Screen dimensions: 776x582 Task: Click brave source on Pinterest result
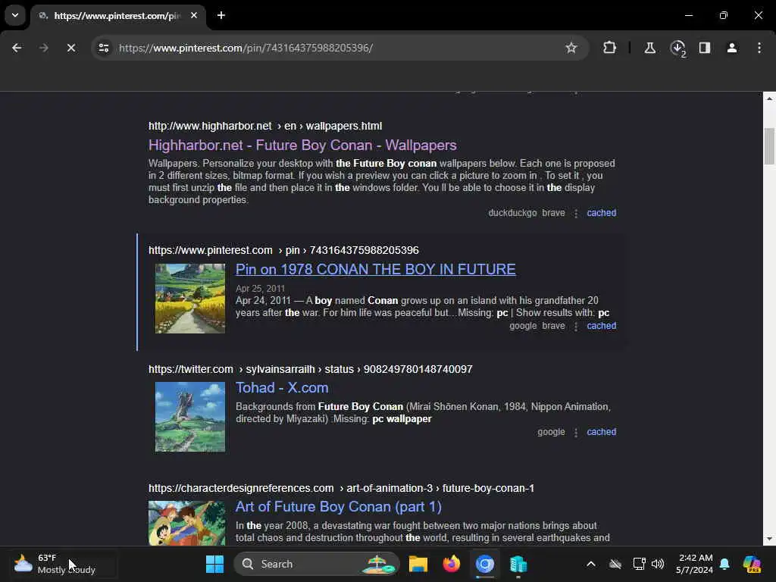[553, 326]
